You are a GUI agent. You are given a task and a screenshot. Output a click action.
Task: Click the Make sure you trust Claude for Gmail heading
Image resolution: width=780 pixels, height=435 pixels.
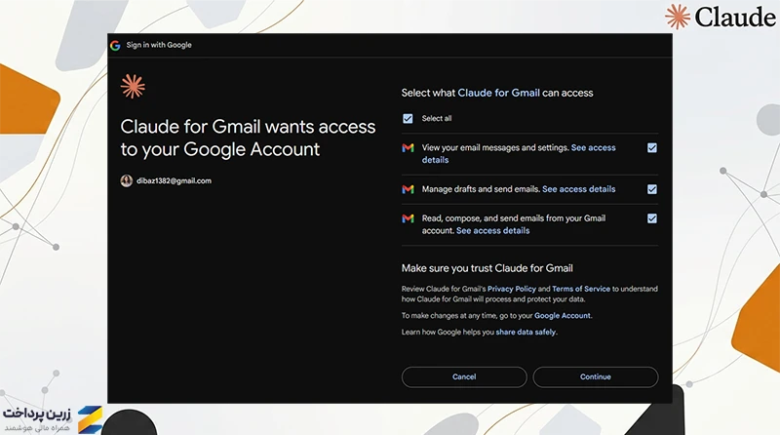tap(487, 268)
